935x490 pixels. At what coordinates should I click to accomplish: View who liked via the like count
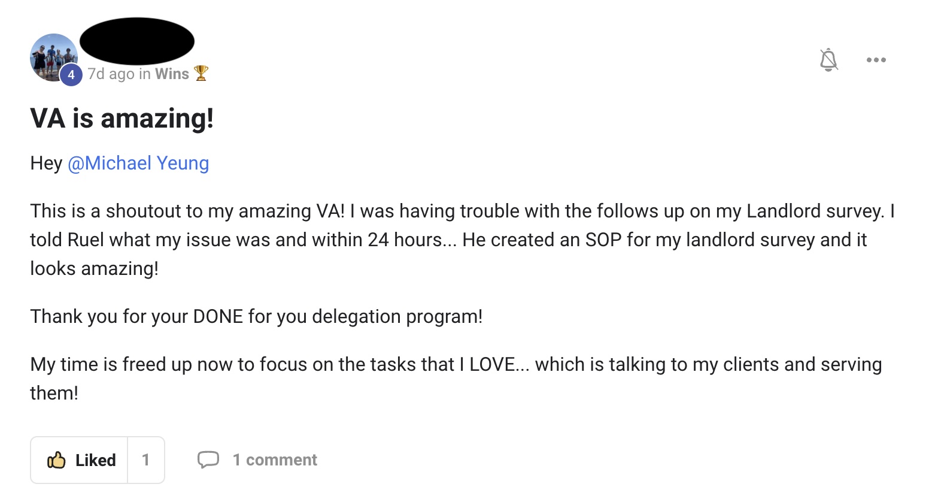click(x=145, y=460)
